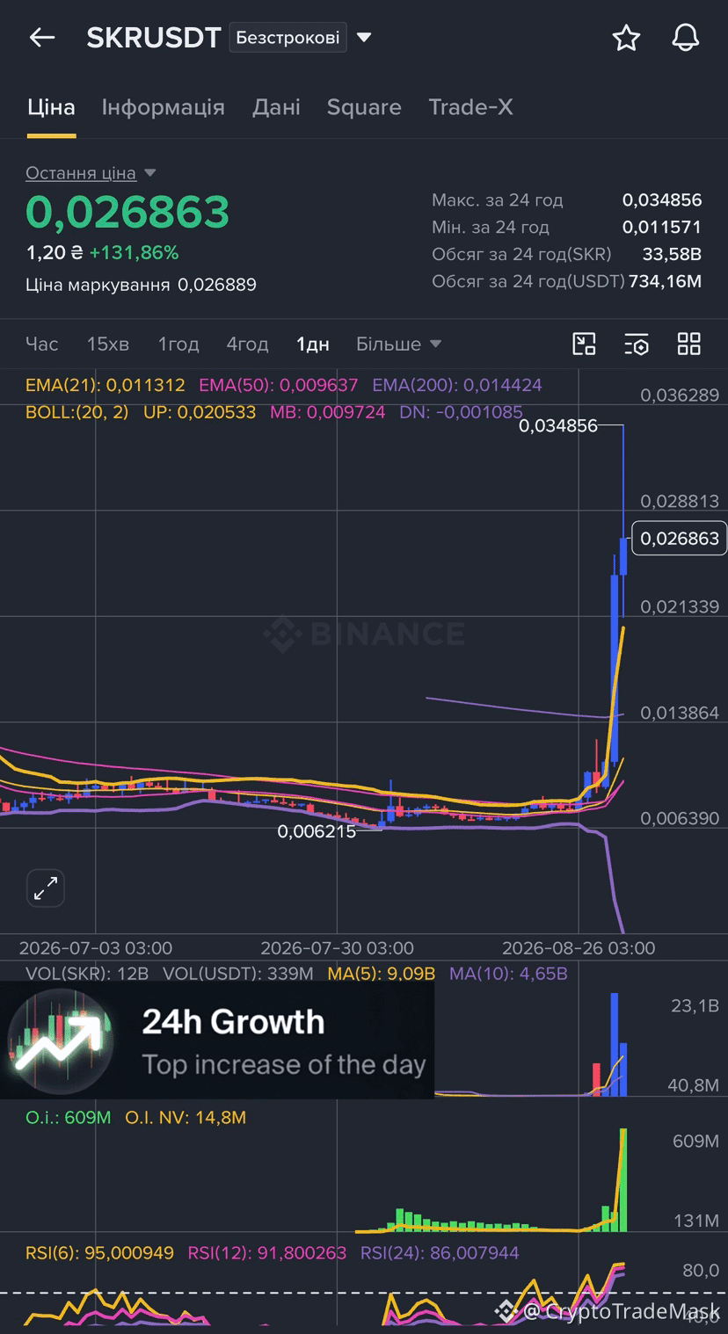This screenshot has height=1334, width=728.
Task: Expand chart to fullscreen
Action: tap(46, 888)
